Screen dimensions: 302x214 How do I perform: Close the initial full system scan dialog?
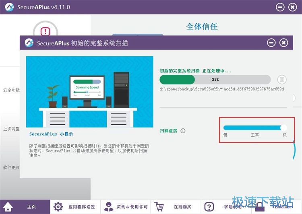click(284, 43)
